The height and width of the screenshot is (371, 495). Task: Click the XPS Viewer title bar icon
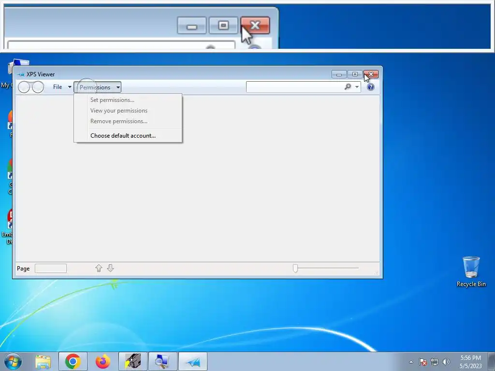21,74
